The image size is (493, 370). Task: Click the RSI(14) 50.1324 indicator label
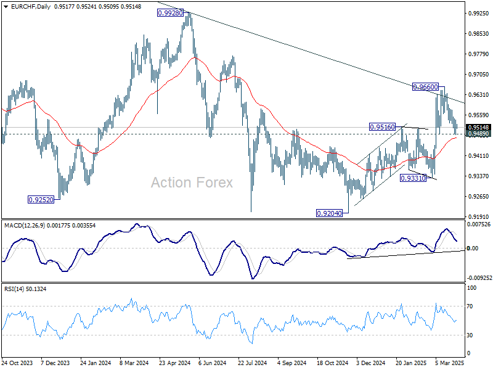[25, 289]
